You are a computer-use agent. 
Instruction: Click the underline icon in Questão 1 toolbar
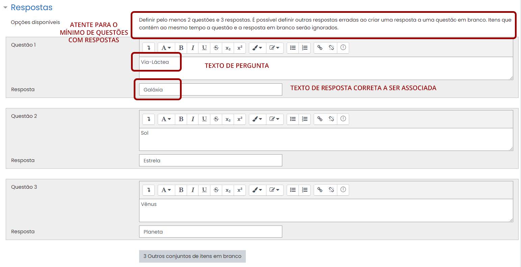coord(204,48)
